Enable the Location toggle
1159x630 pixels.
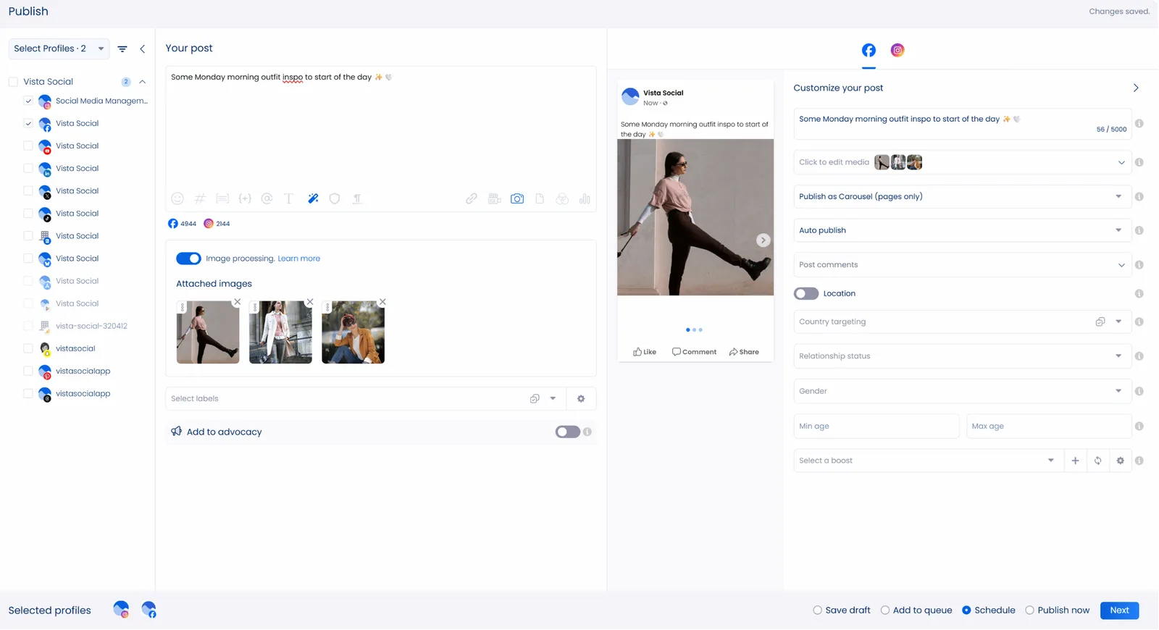(806, 293)
